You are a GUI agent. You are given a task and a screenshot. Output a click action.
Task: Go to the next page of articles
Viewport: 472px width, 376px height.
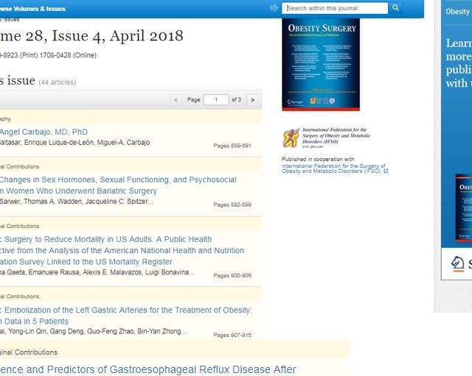point(253,100)
